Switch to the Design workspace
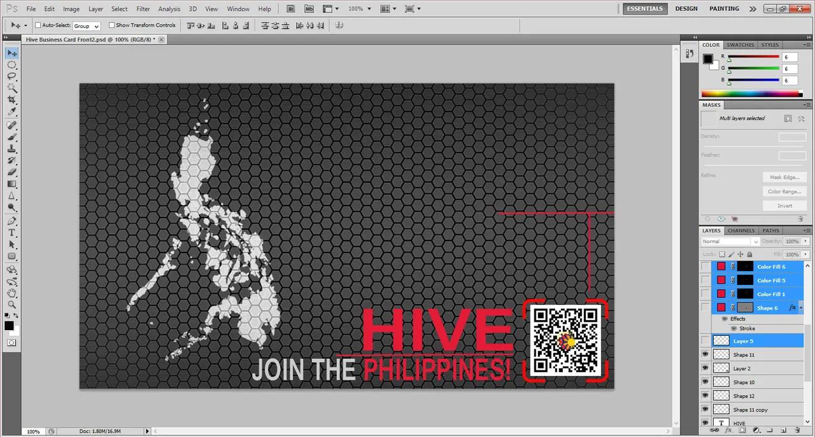815x437 pixels. click(686, 9)
